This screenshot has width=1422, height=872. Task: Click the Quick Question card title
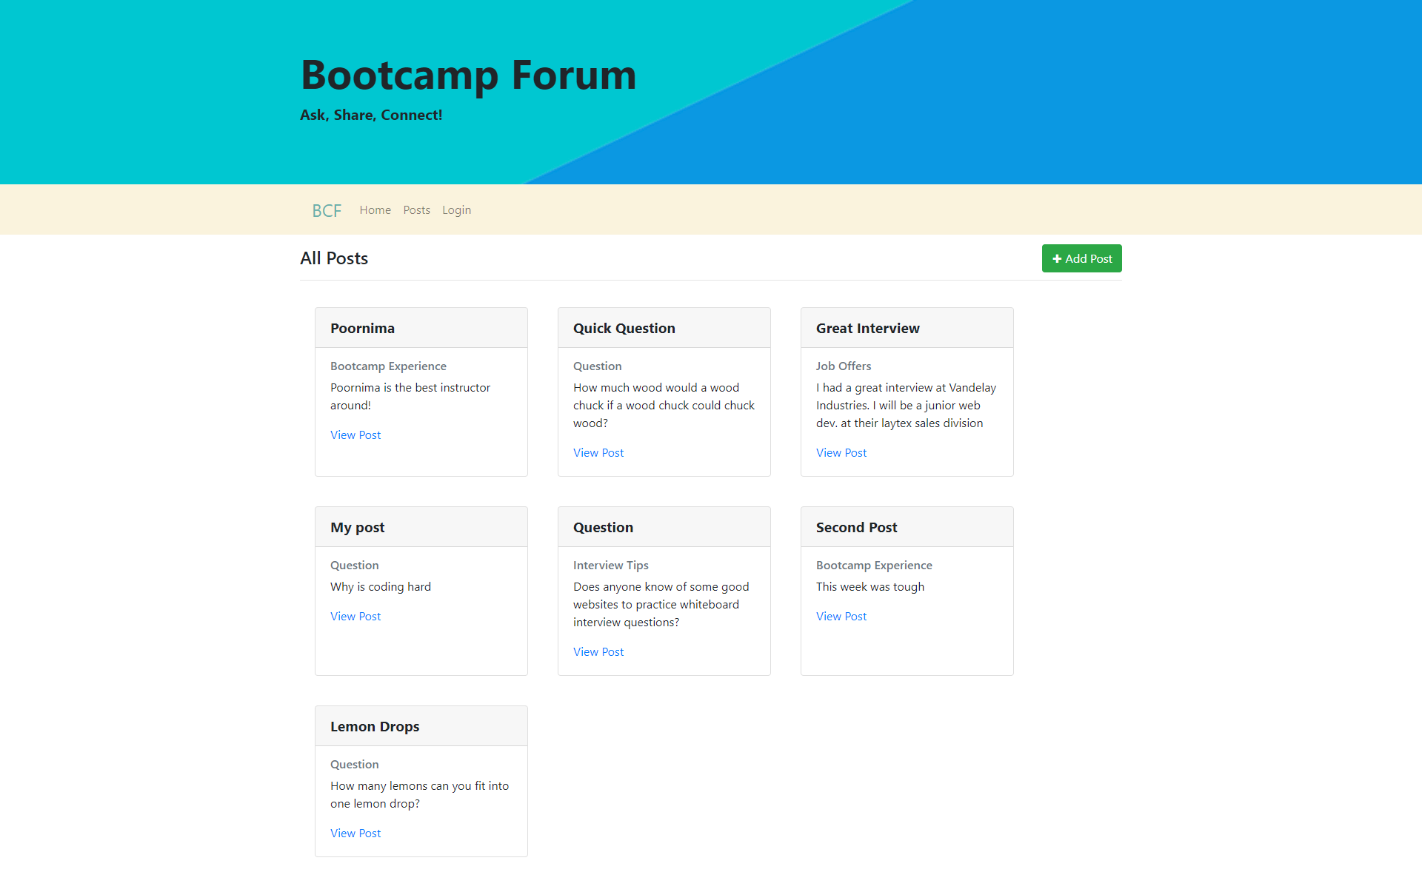click(624, 328)
